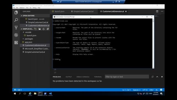The image size is (177, 100).
Task: Open the Help menu
Action: [x=39, y=8]
